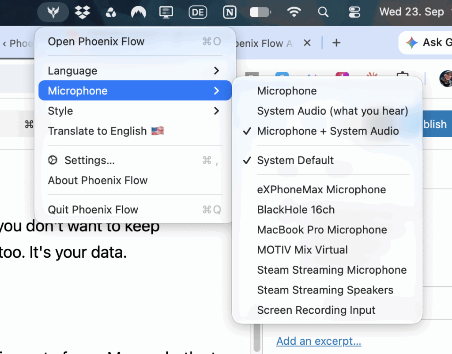
Task: Click the date Wed 23. Sep
Action: (412, 12)
